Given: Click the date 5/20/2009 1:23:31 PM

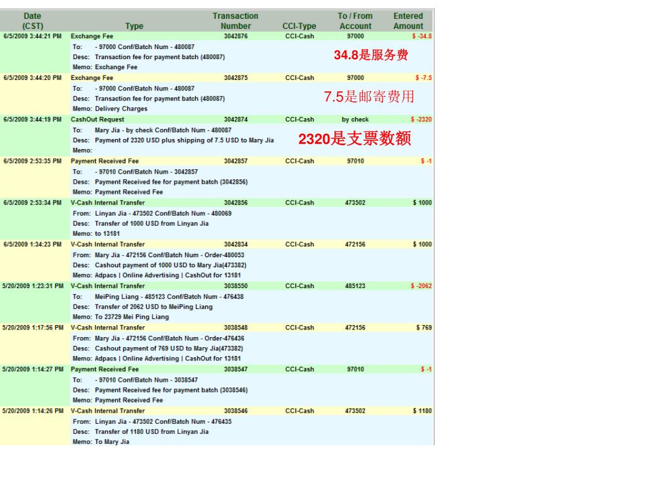Looking at the screenshot, I should 33,286.
